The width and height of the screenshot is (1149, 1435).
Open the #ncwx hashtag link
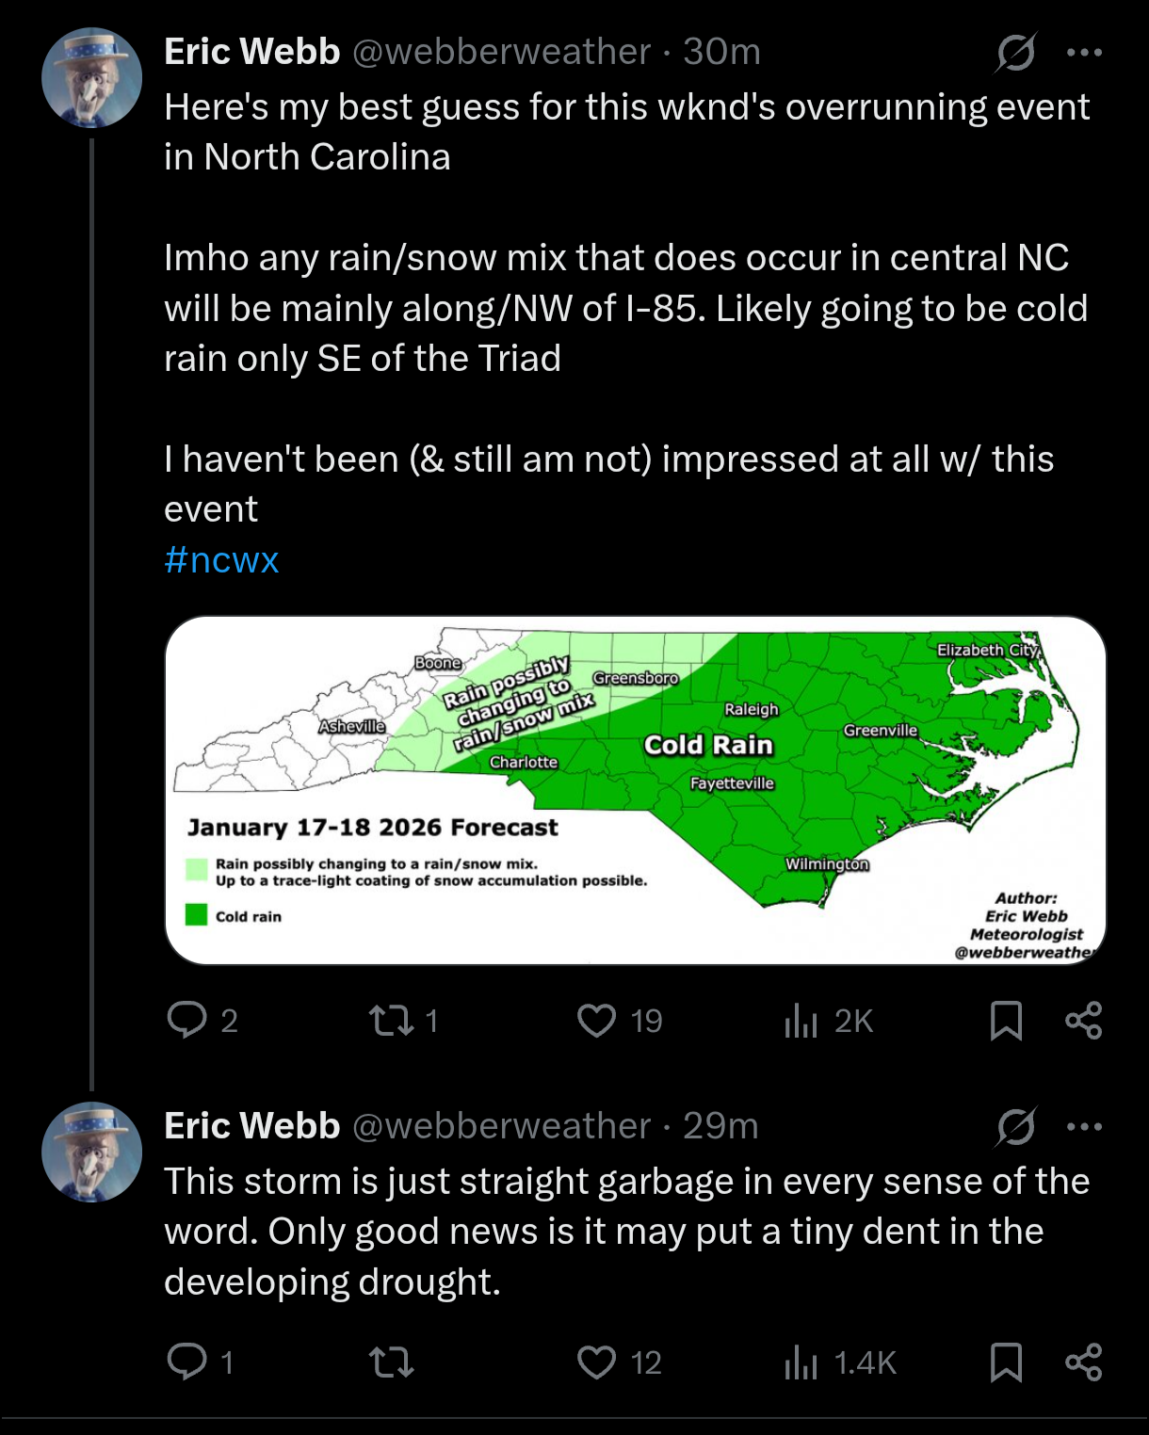(x=221, y=559)
